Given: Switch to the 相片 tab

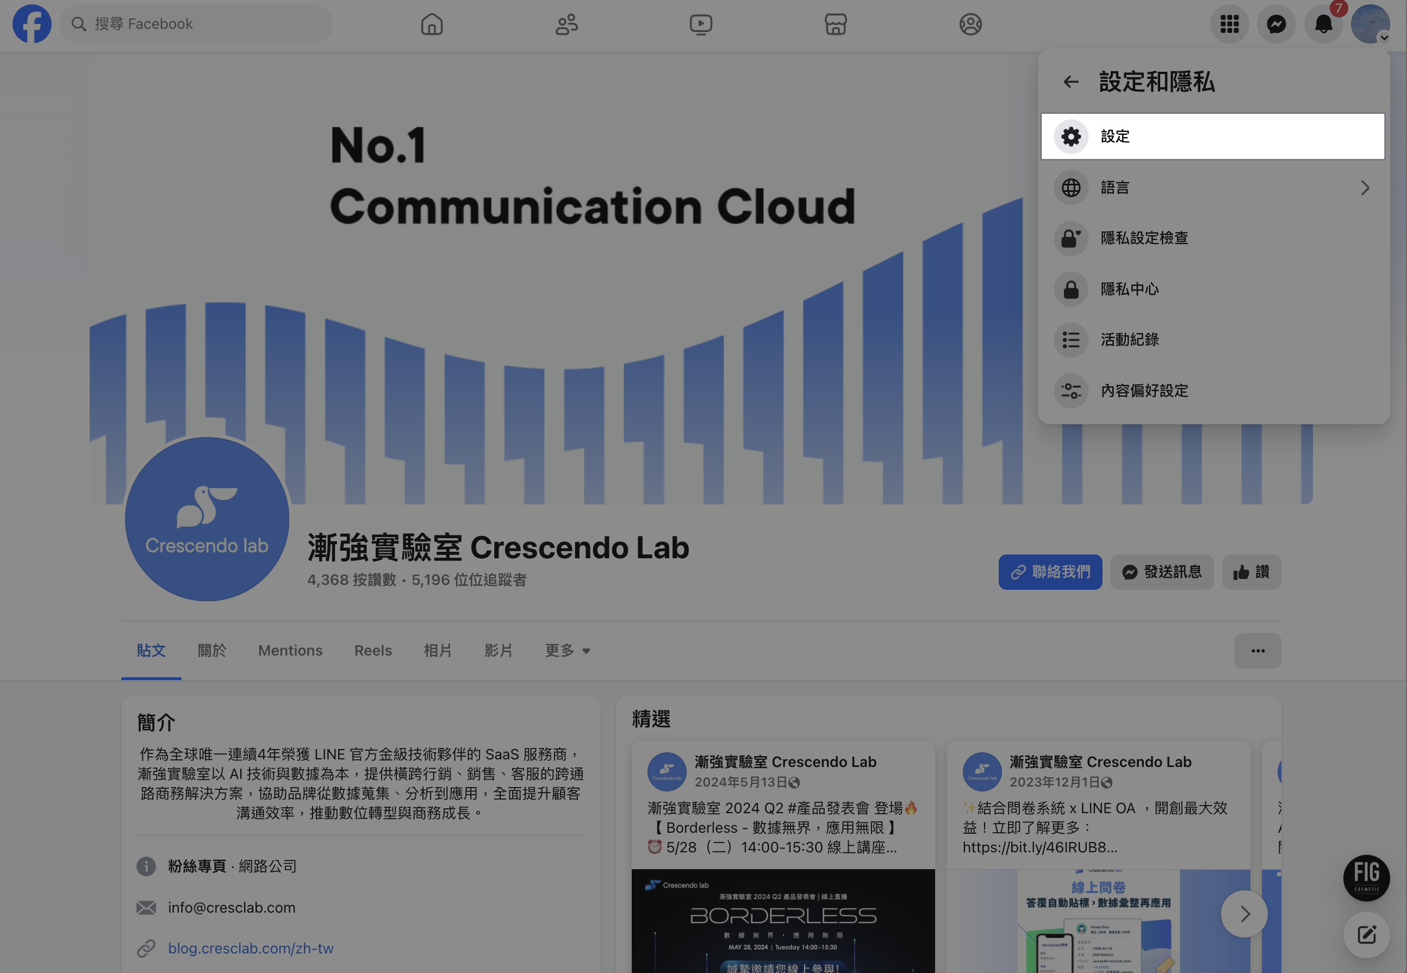Looking at the screenshot, I should (x=438, y=651).
